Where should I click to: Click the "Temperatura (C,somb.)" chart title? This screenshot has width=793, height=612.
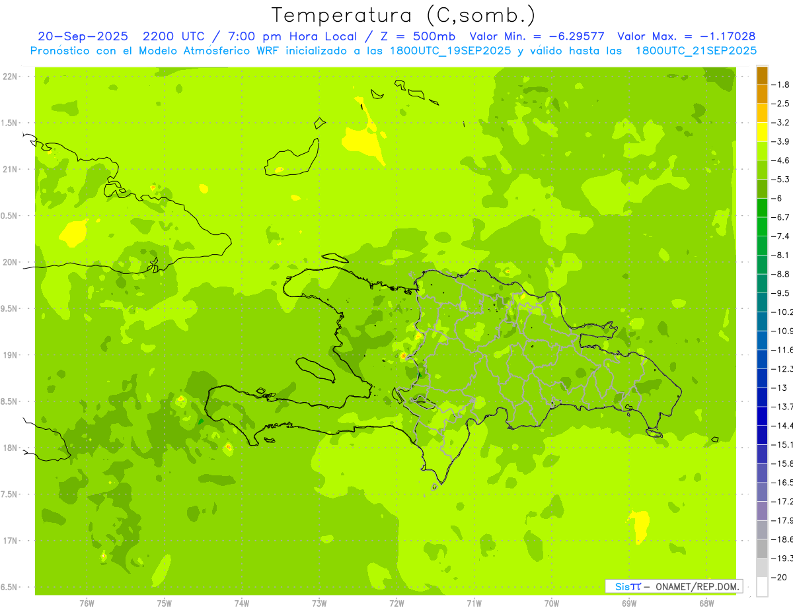(x=404, y=15)
